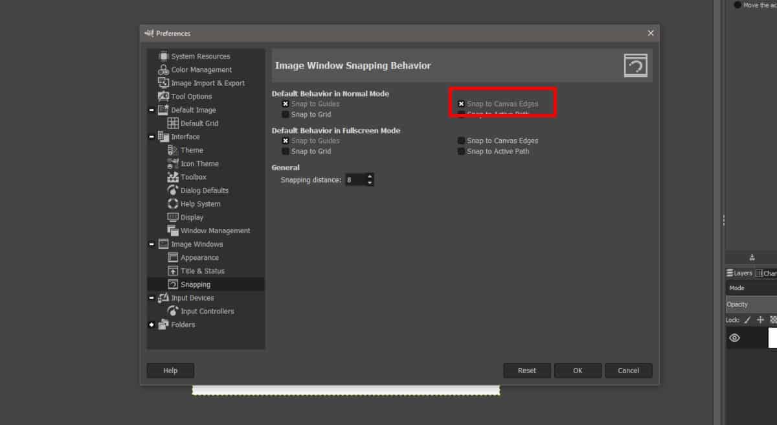Open the Toolbox preferences page
The width and height of the screenshot is (777, 425).
point(194,176)
